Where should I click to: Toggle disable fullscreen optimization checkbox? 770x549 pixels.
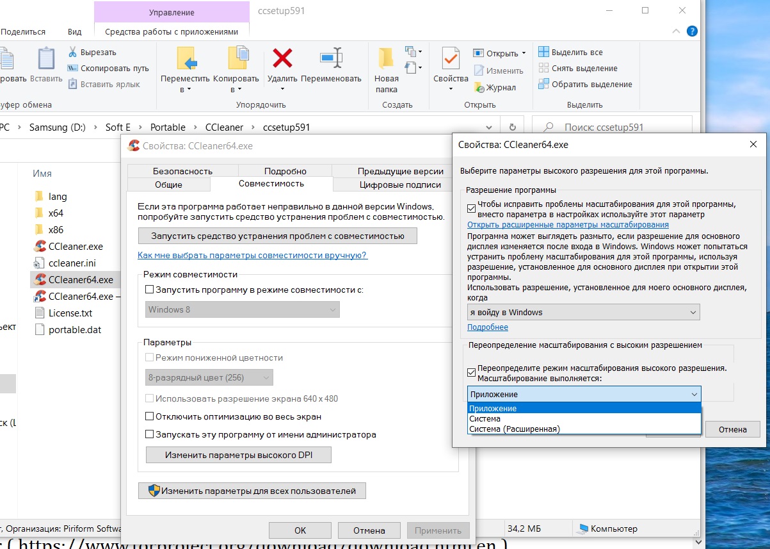(x=150, y=416)
